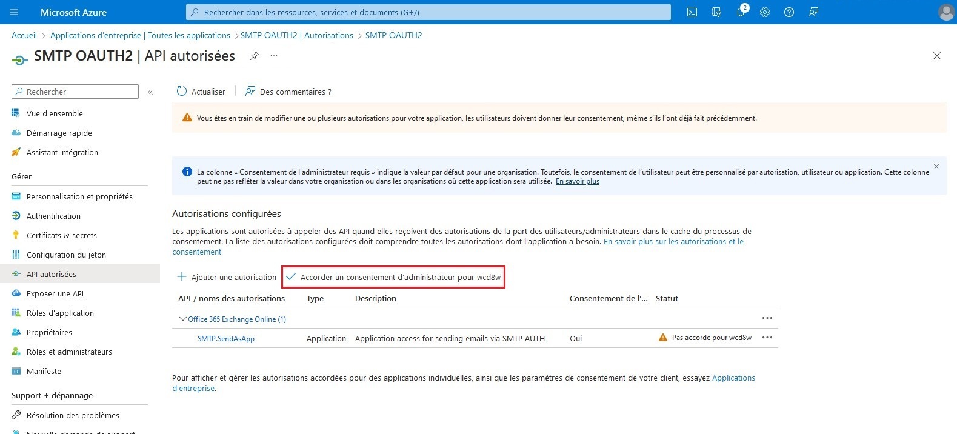Open the feedback icon in top bar
The image size is (957, 434).
click(x=813, y=12)
